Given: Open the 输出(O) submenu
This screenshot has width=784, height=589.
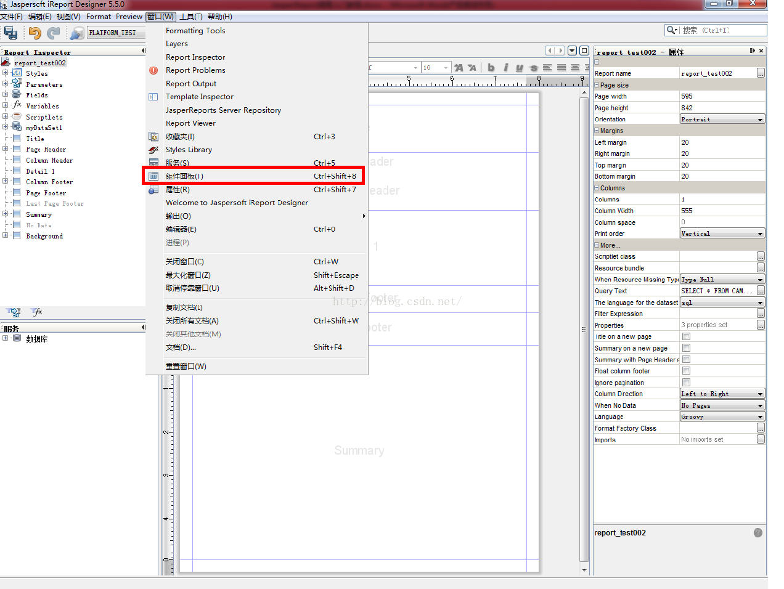Looking at the screenshot, I should 256,216.
